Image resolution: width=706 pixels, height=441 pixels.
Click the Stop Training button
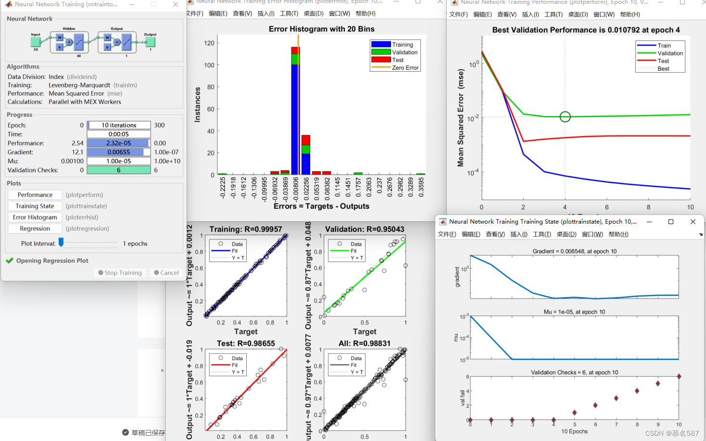(x=120, y=273)
